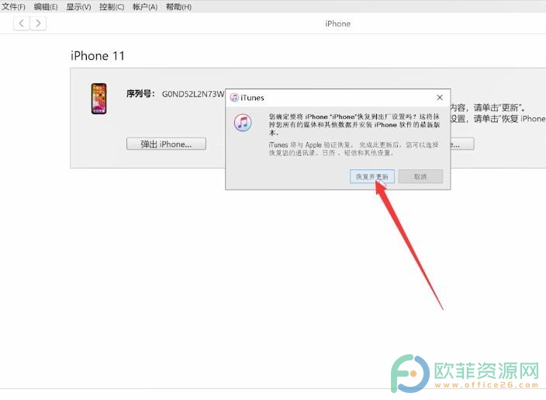The image size is (546, 400).
Task: Go back with the left arrow button
Action: point(21,23)
